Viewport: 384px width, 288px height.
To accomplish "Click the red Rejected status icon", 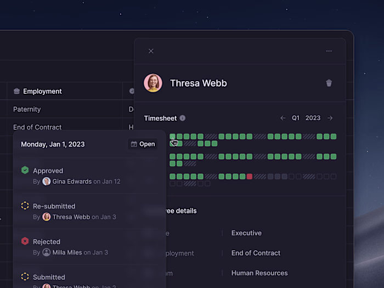I will pyautogui.click(x=25, y=241).
